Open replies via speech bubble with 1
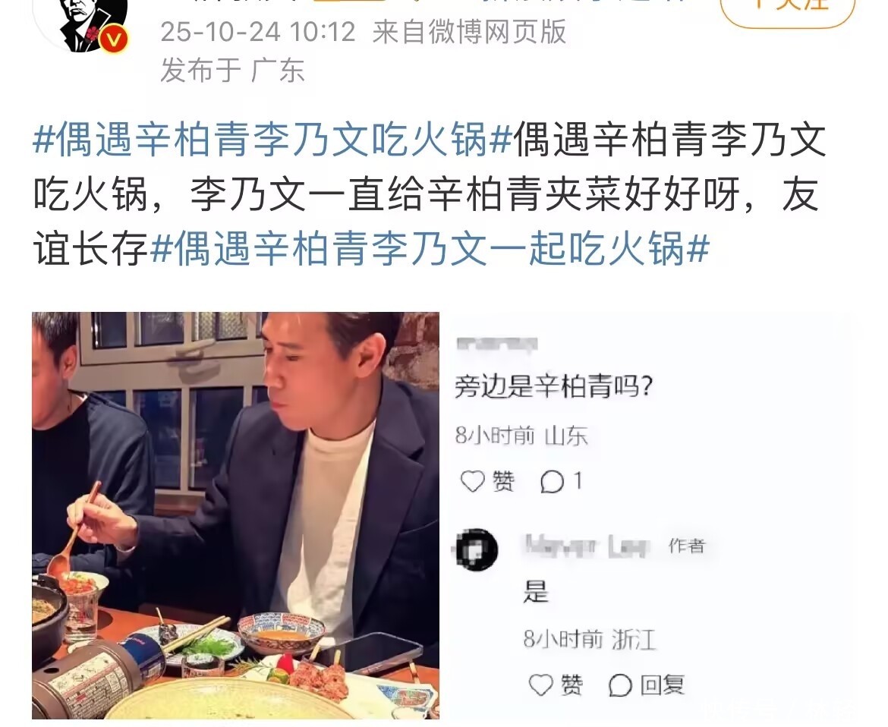Image resolution: width=888 pixels, height=727 pixels. click(x=561, y=482)
